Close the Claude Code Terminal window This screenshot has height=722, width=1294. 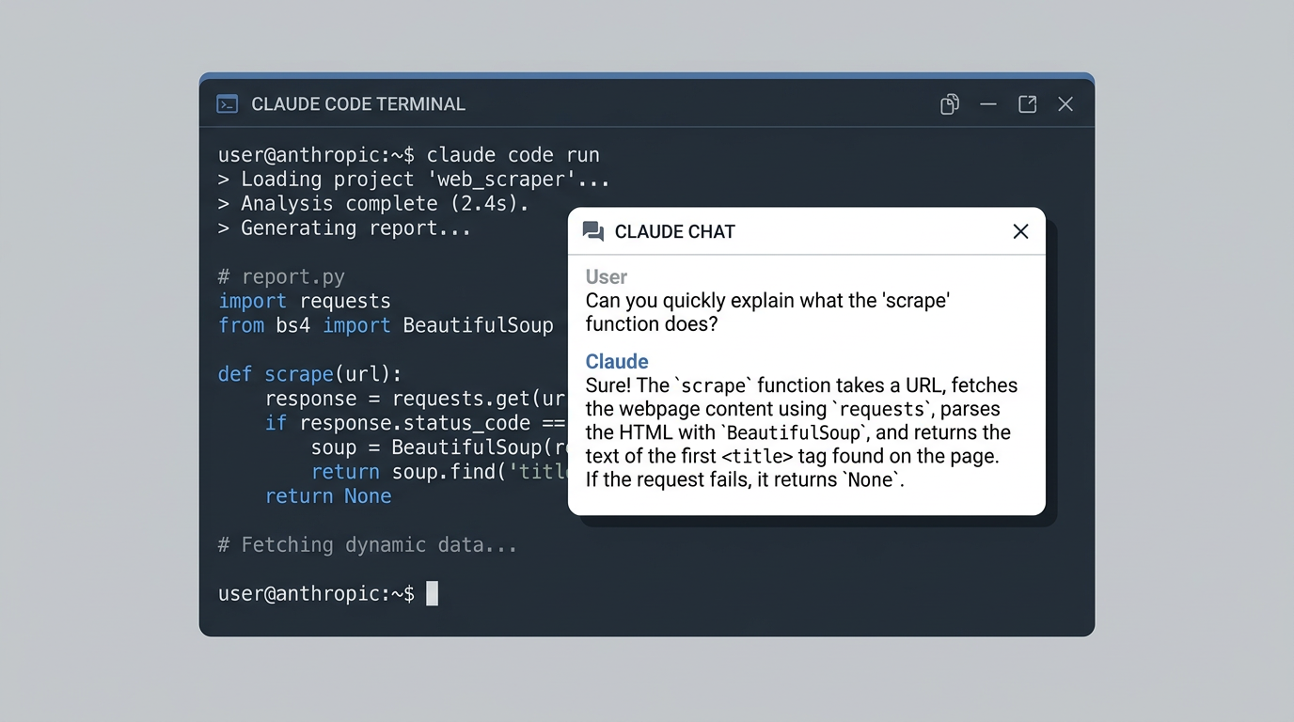tap(1065, 104)
